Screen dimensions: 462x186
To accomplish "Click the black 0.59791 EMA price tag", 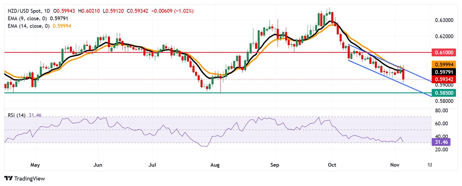I will pyautogui.click(x=444, y=72).
